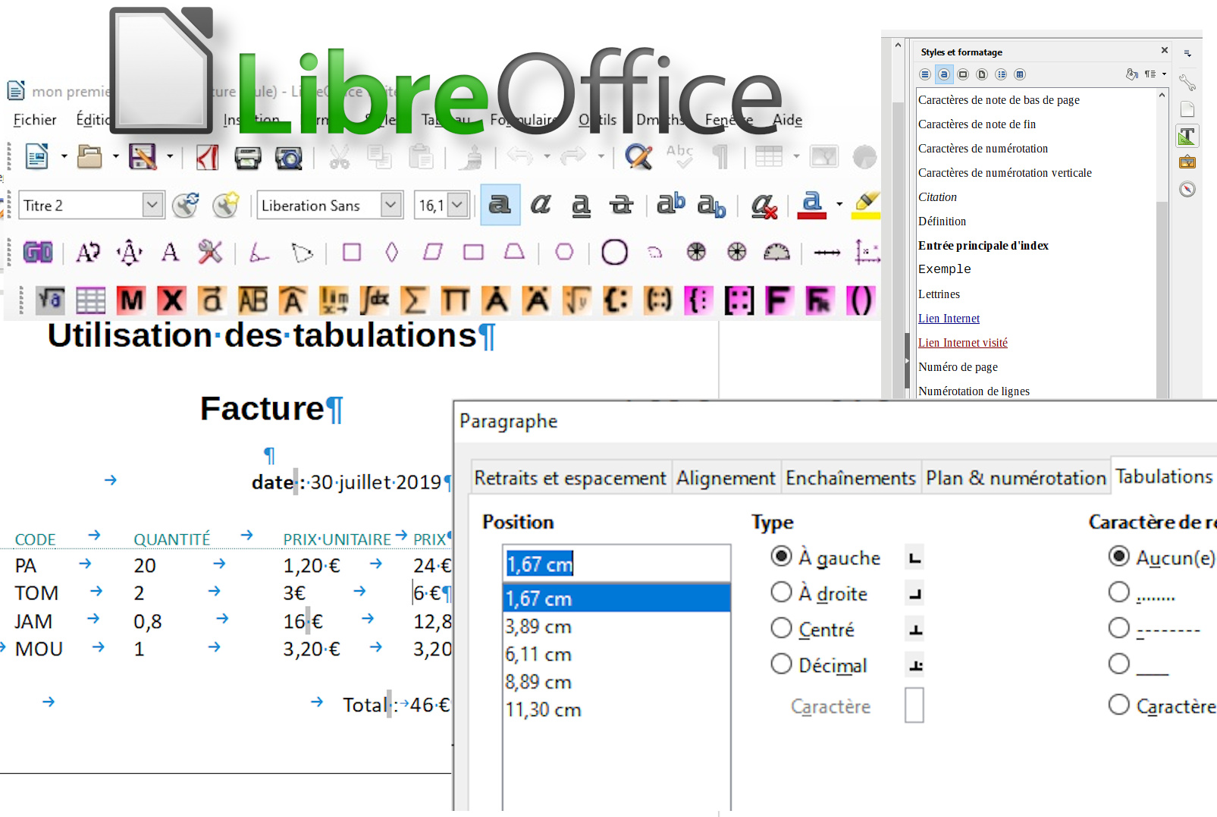The width and height of the screenshot is (1217, 817).
Task: Open the Titre 2 paragraph style dropdown
Action: (153, 205)
